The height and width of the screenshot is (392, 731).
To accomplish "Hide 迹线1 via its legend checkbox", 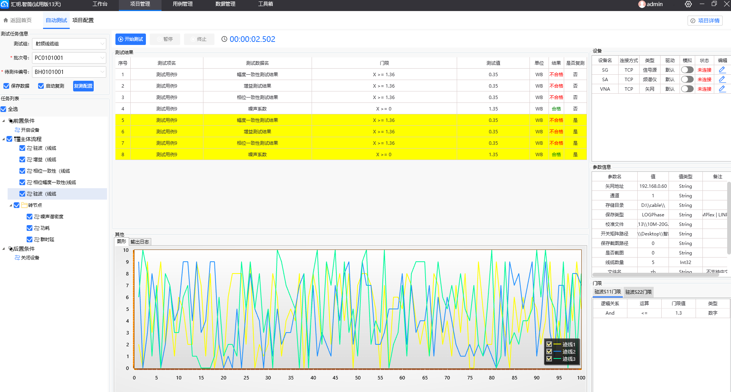I will pos(549,344).
